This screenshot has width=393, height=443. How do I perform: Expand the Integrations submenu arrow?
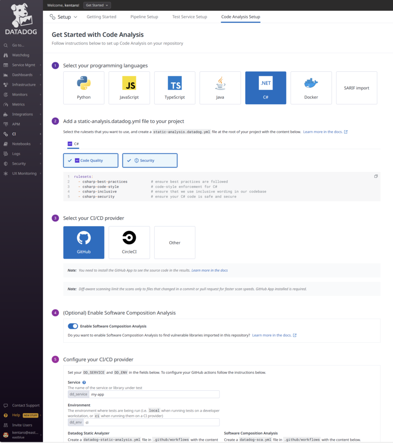point(40,114)
